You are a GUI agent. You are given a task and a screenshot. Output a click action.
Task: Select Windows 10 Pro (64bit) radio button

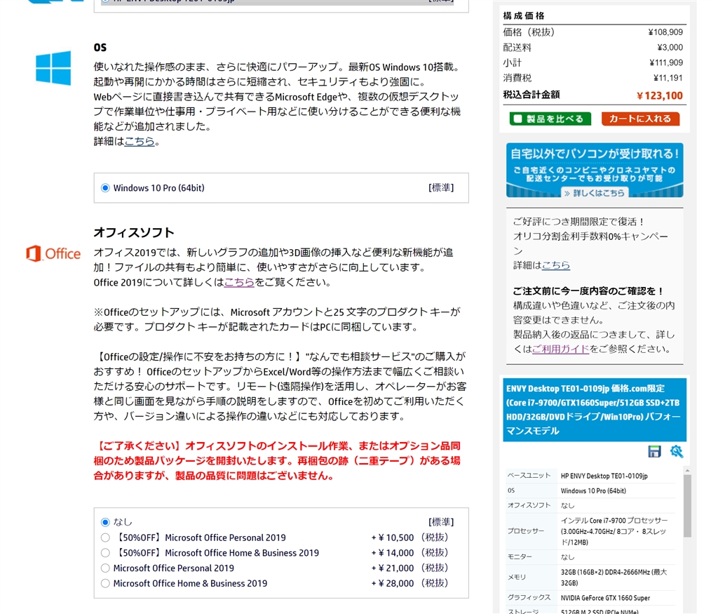[x=105, y=188]
